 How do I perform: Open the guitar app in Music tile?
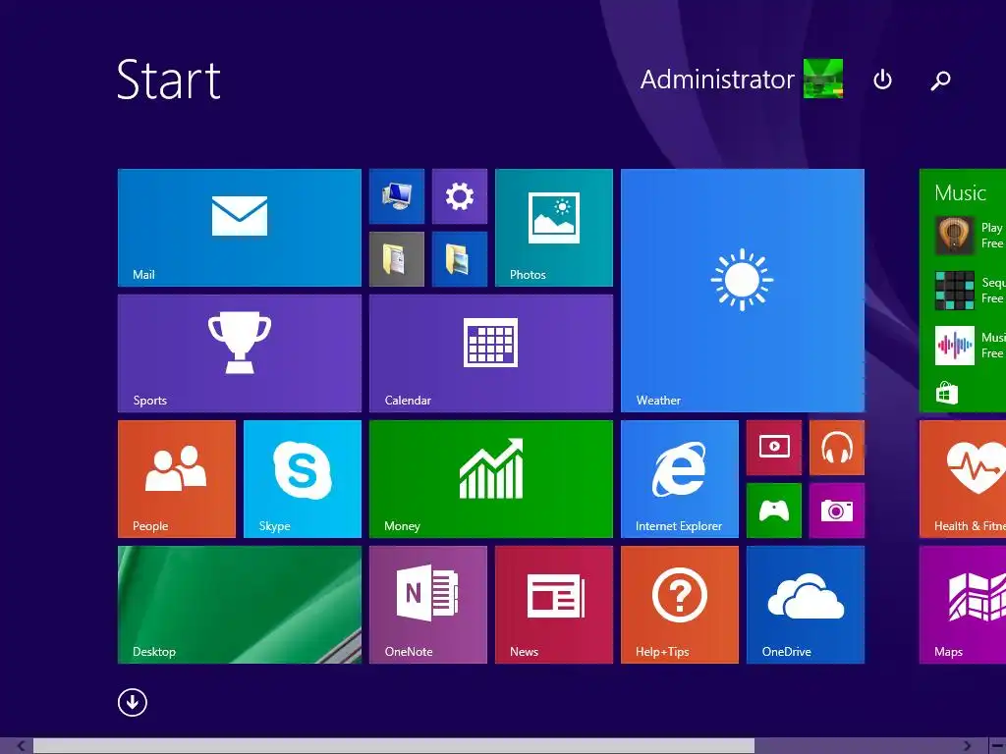[955, 236]
